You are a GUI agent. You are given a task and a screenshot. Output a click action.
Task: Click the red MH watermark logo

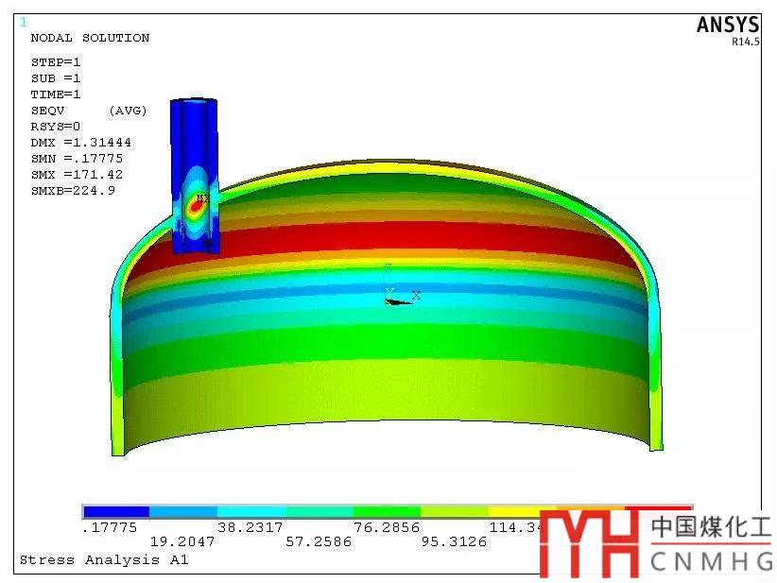(589, 543)
